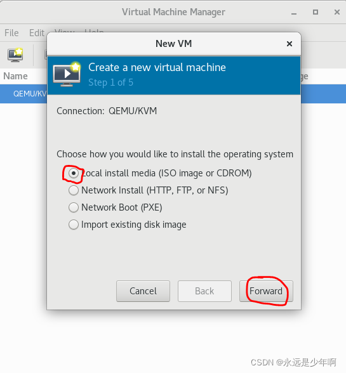
Task: Select the QEMU/KVM connection row
Action: point(23,94)
